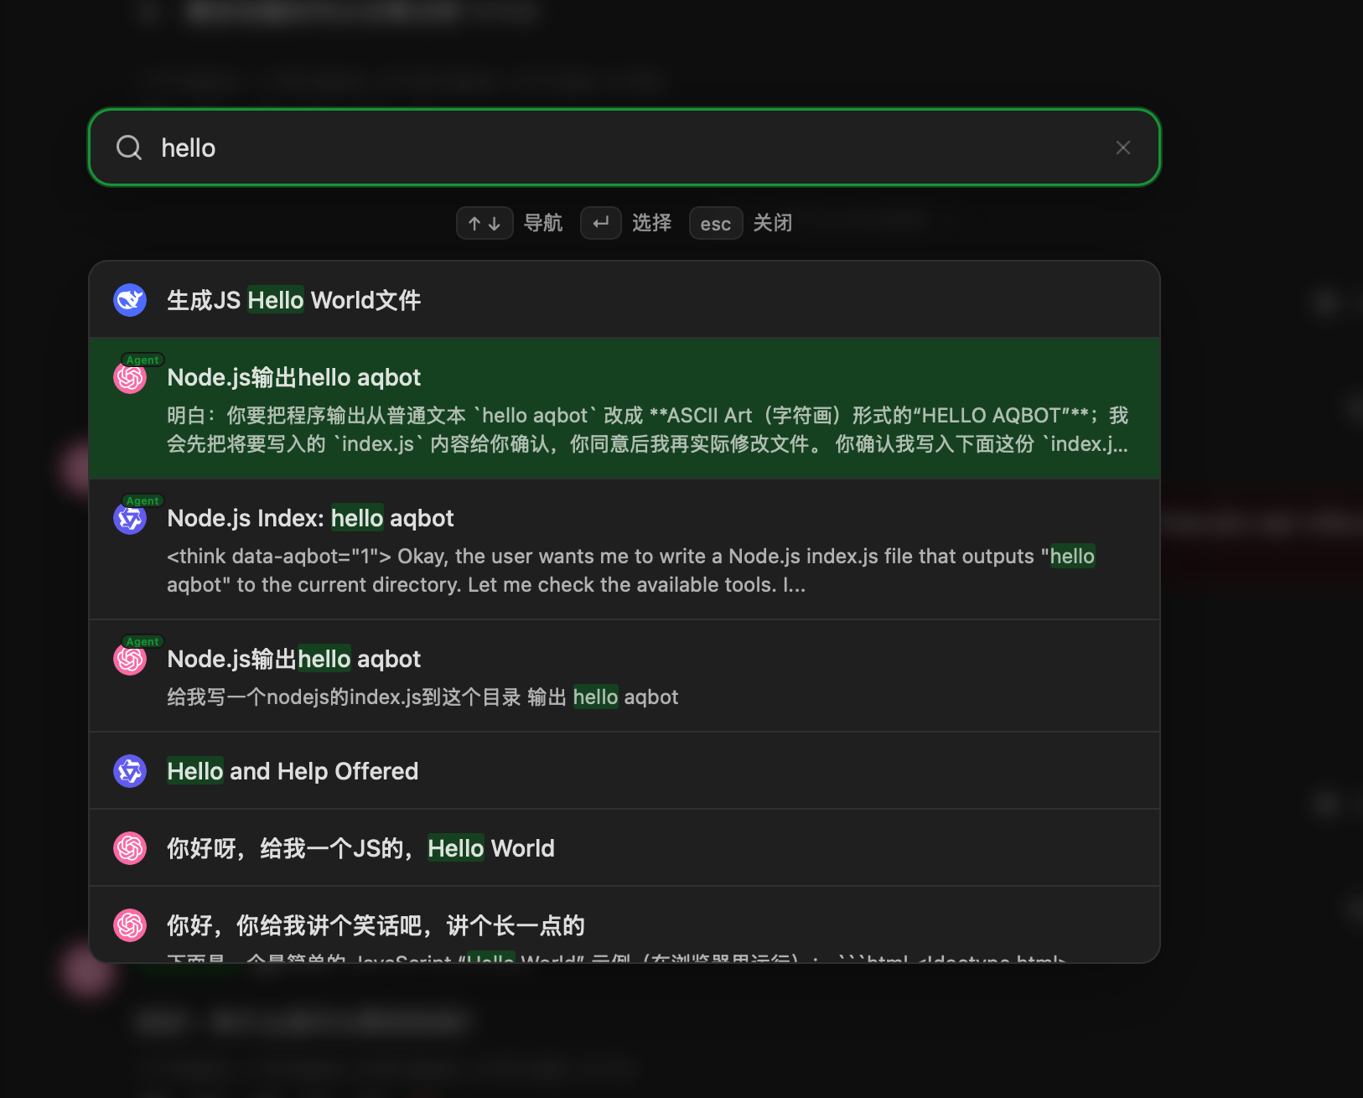
Task: Open the result 生成JS Hello World文件
Action: point(624,300)
